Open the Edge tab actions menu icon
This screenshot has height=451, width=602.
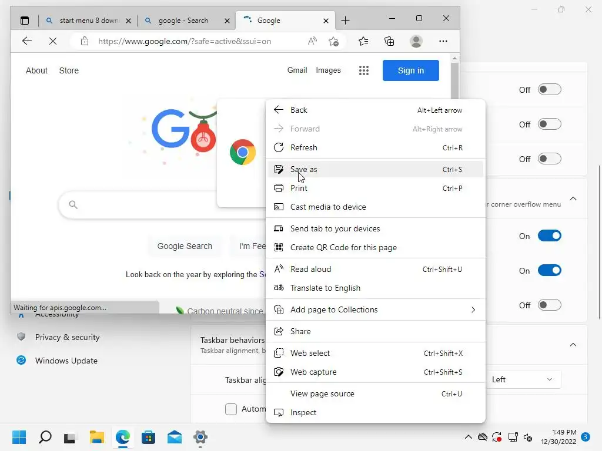point(25,21)
